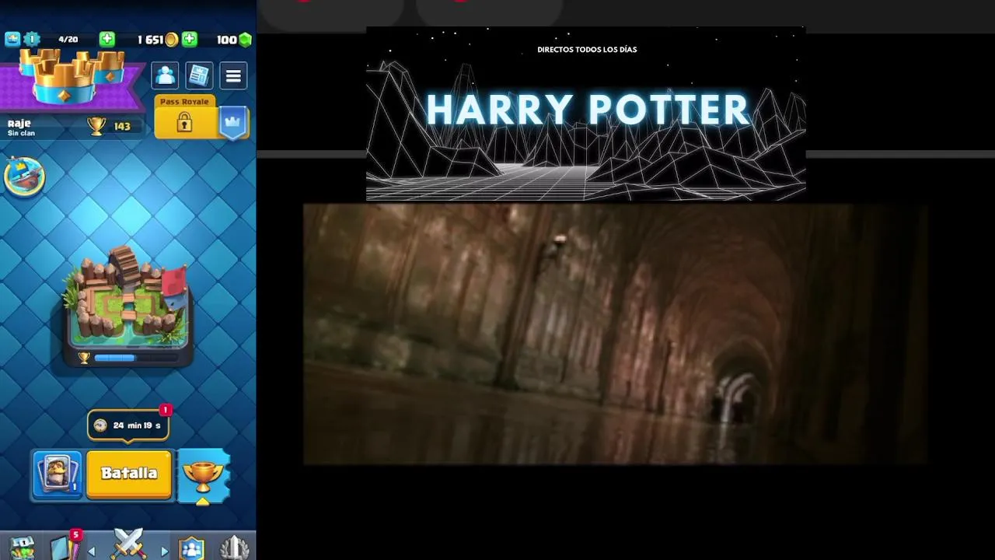
Task: Open the trophy road ticket button
Action: [x=203, y=476]
